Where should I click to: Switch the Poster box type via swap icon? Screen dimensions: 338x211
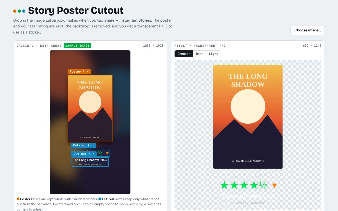coord(83,71)
